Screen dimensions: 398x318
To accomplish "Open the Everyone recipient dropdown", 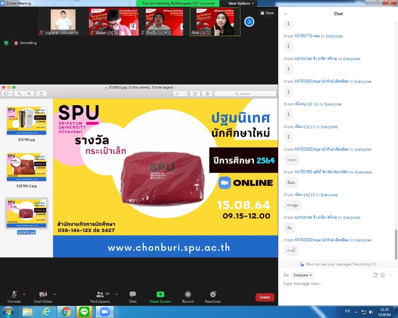I will pos(303,275).
